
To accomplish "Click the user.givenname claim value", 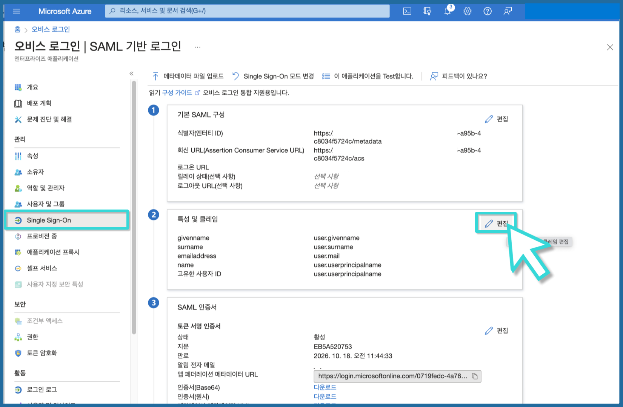I will 337,238.
